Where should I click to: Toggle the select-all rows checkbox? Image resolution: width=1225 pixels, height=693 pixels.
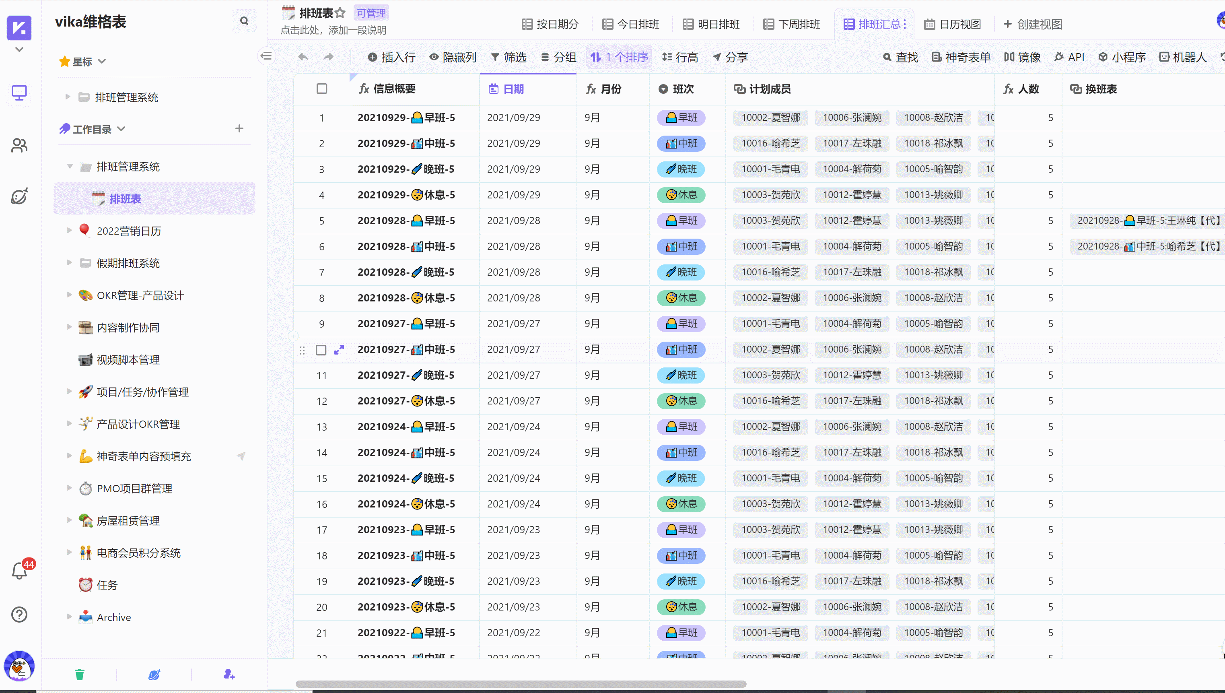click(321, 89)
